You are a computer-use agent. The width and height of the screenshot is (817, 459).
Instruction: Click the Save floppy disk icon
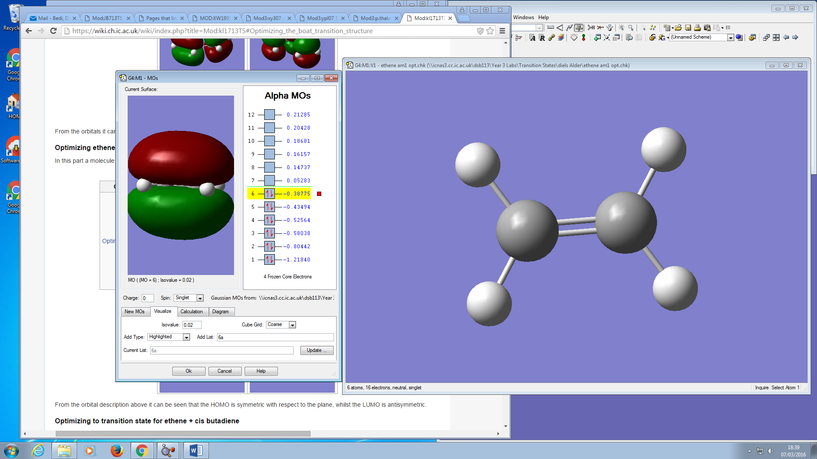coord(688,28)
